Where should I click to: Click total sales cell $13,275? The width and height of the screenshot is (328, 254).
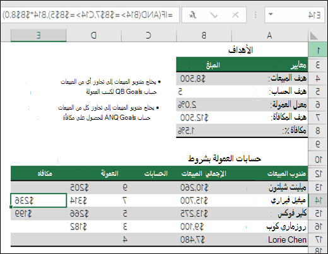(204, 214)
